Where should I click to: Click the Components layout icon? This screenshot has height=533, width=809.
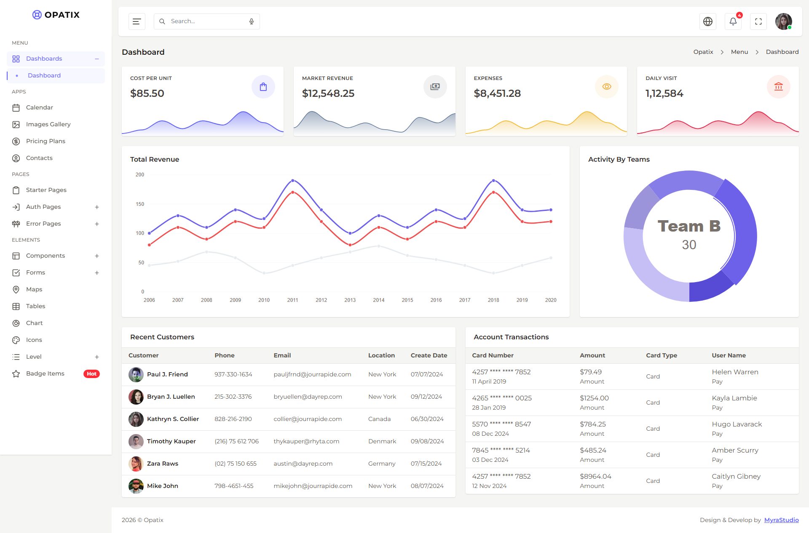pyautogui.click(x=16, y=256)
